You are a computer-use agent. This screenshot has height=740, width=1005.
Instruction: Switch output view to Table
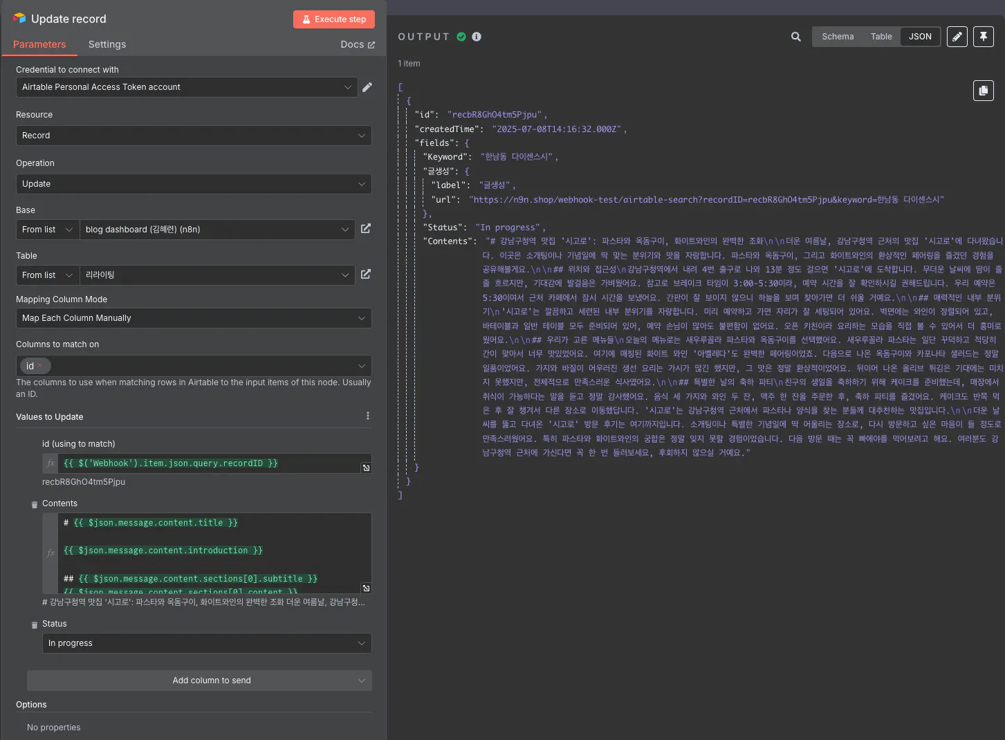coord(881,37)
